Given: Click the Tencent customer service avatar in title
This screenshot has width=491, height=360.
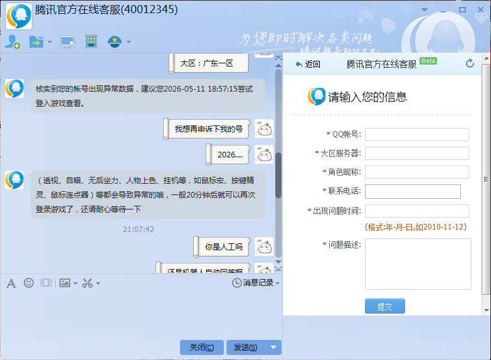Looking at the screenshot, I should [19, 16].
